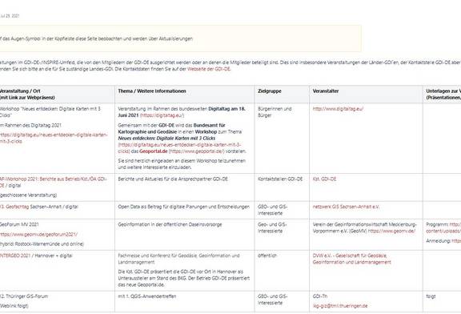
Task: Open the INTERGEO 2021 link
Action: [14, 256]
